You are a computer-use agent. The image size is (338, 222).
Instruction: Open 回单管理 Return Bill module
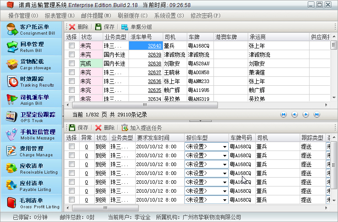click(31, 47)
